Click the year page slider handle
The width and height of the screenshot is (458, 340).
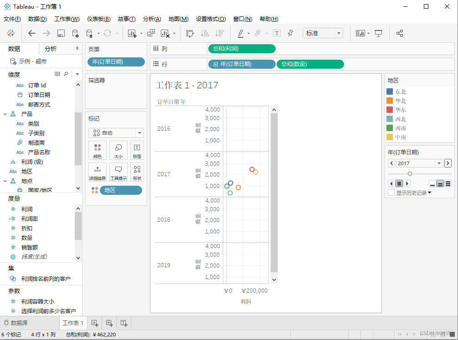[410, 174]
